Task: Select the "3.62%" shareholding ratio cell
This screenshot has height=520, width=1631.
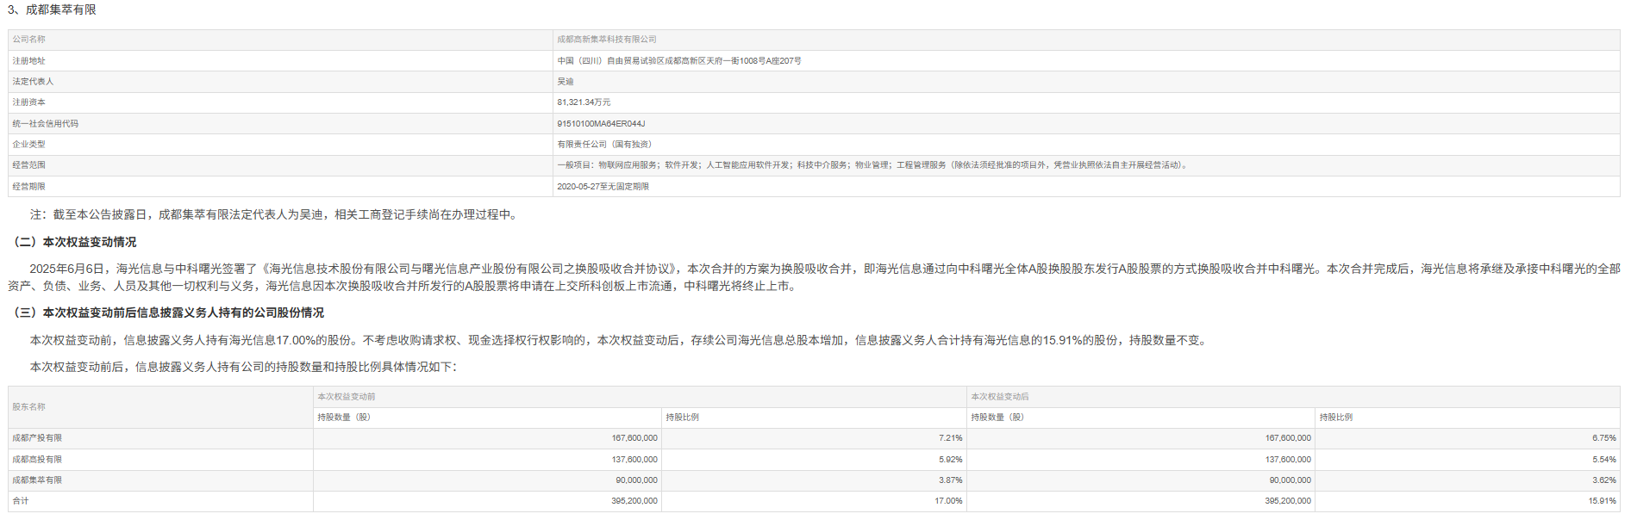Action: coord(1467,480)
